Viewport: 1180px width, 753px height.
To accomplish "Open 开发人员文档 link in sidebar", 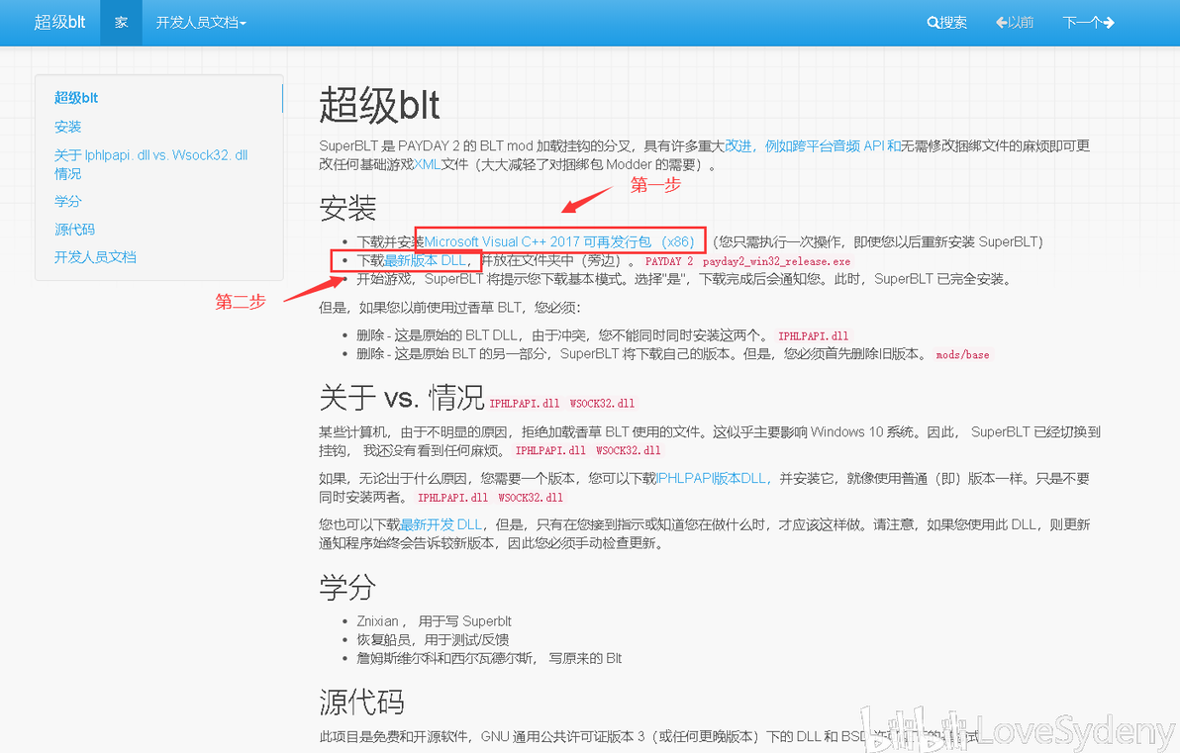I will click(x=95, y=256).
